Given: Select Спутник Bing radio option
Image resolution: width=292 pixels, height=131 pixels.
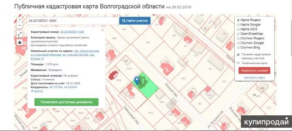Looking at the screenshot, I should click(238, 48).
